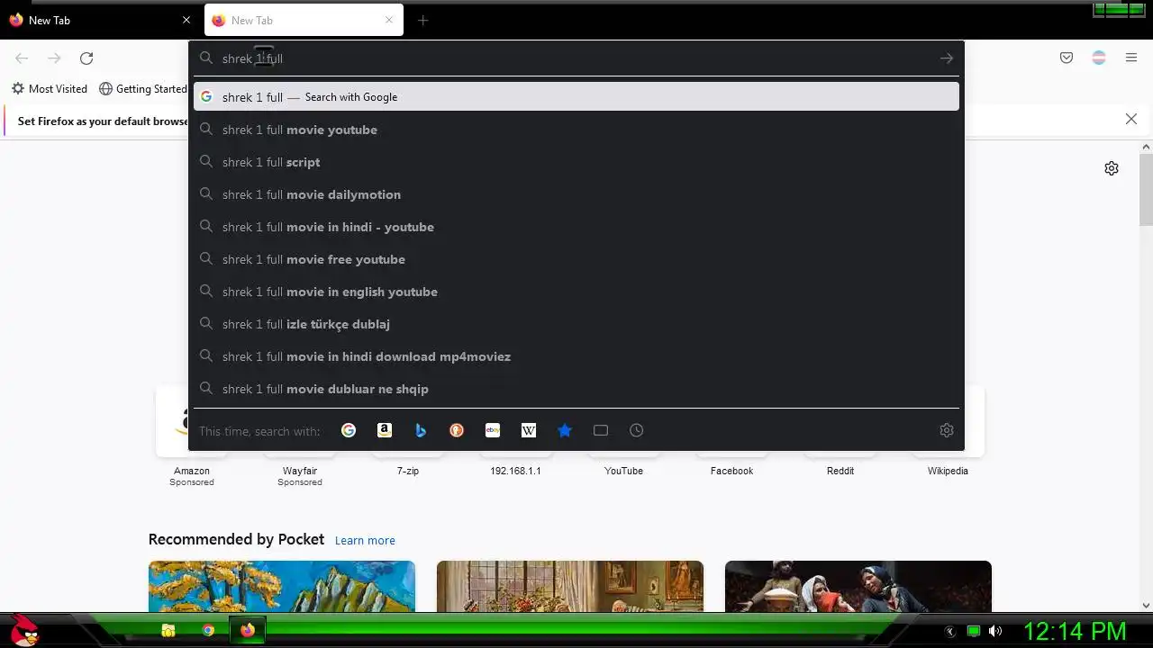Select suggestion 'izle türkçe dublaj'
Image resolution: width=1153 pixels, height=648 pixels.
coord(576,324)
